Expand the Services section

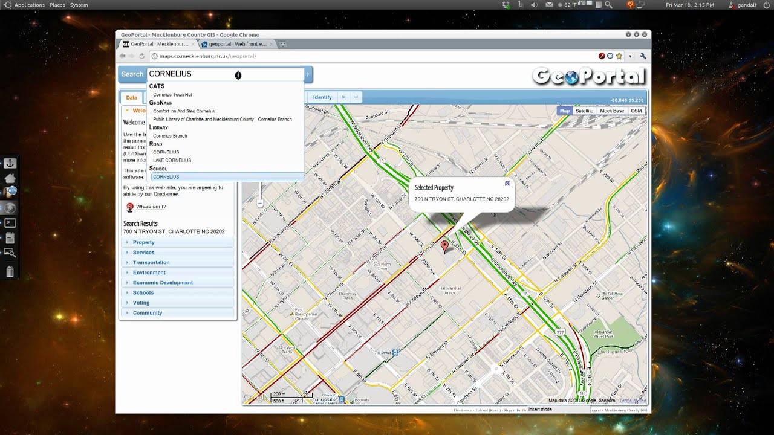tap(177, 253)
